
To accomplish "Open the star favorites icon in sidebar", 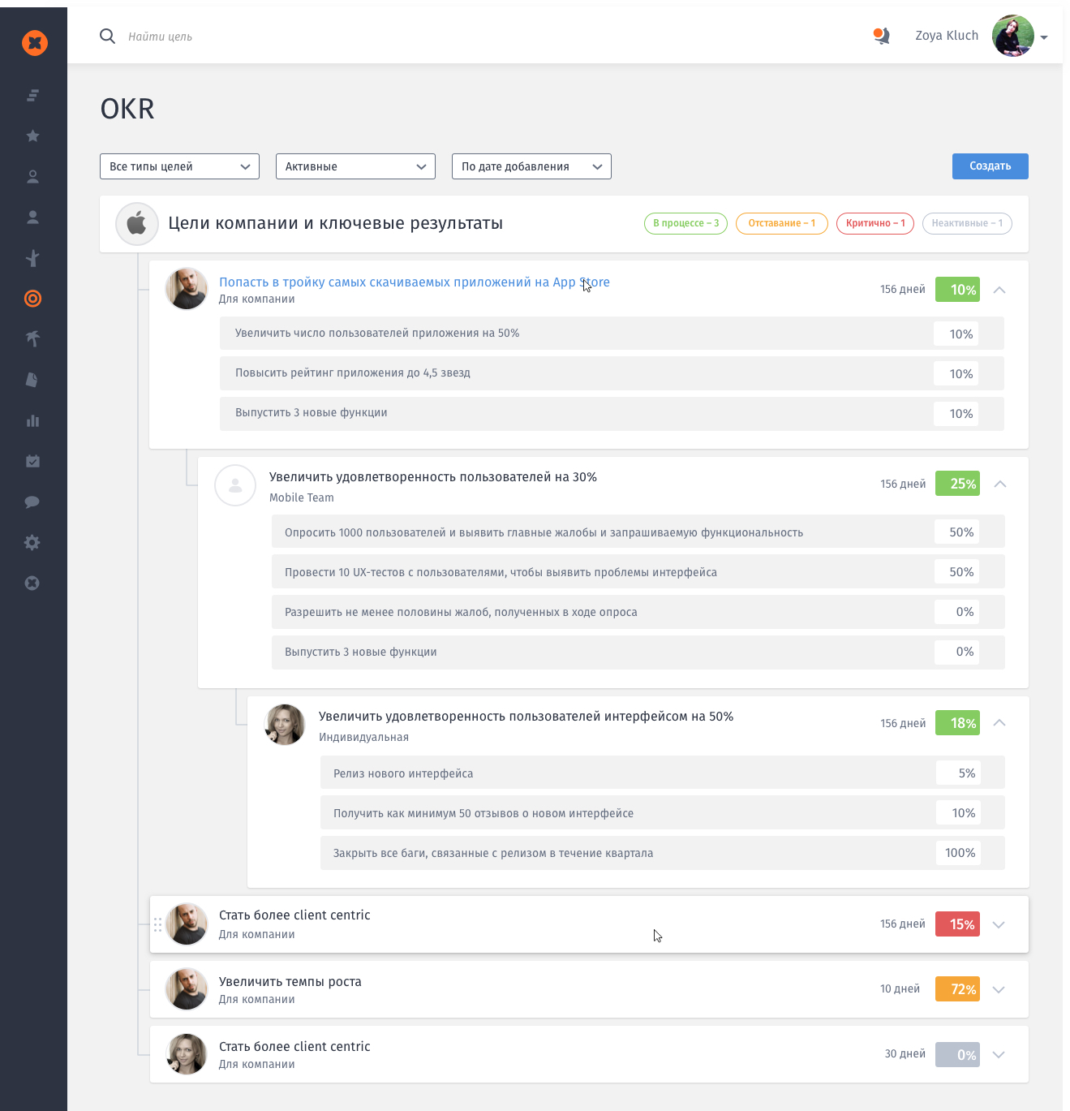I will tap(33, 136).
